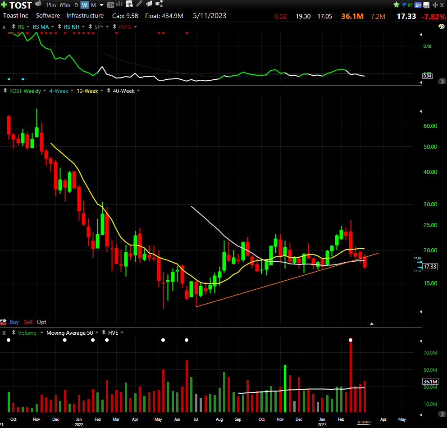Click the blue flag icon

click(404, 5)
